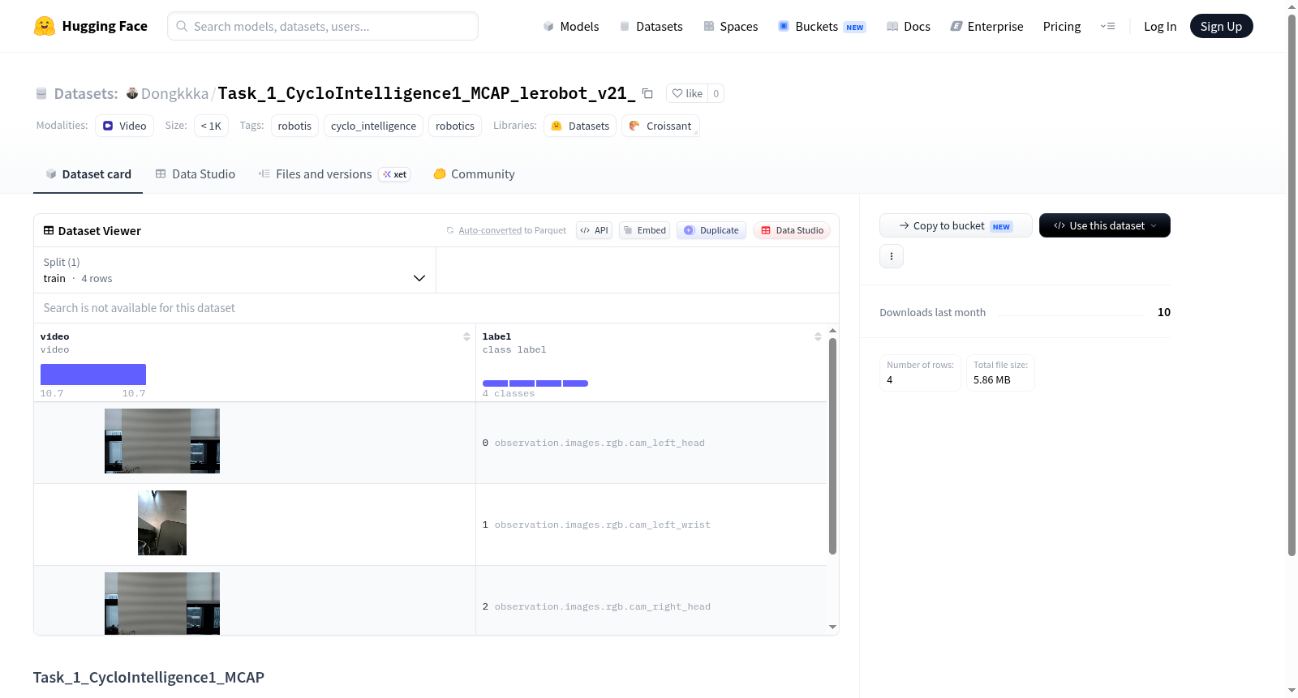Open Buckets in the top navigation
The width and height of the screenshot is (1298, 698).
pyautogui.click(x=822, y=27)
